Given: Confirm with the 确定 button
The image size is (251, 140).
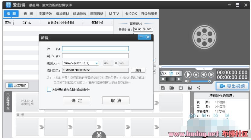Looking at the screenshot, I should pos(76,100).
